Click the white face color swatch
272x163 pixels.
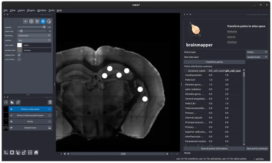point(20,45)
